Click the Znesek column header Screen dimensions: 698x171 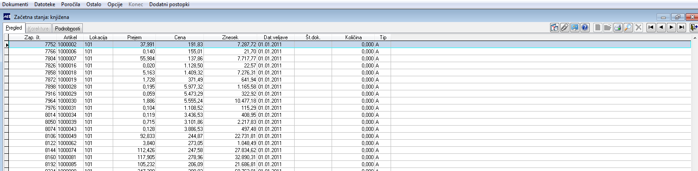pos(230,37)
